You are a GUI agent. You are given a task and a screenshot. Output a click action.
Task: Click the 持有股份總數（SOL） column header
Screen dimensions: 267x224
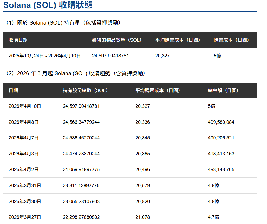tap(85, 90)
